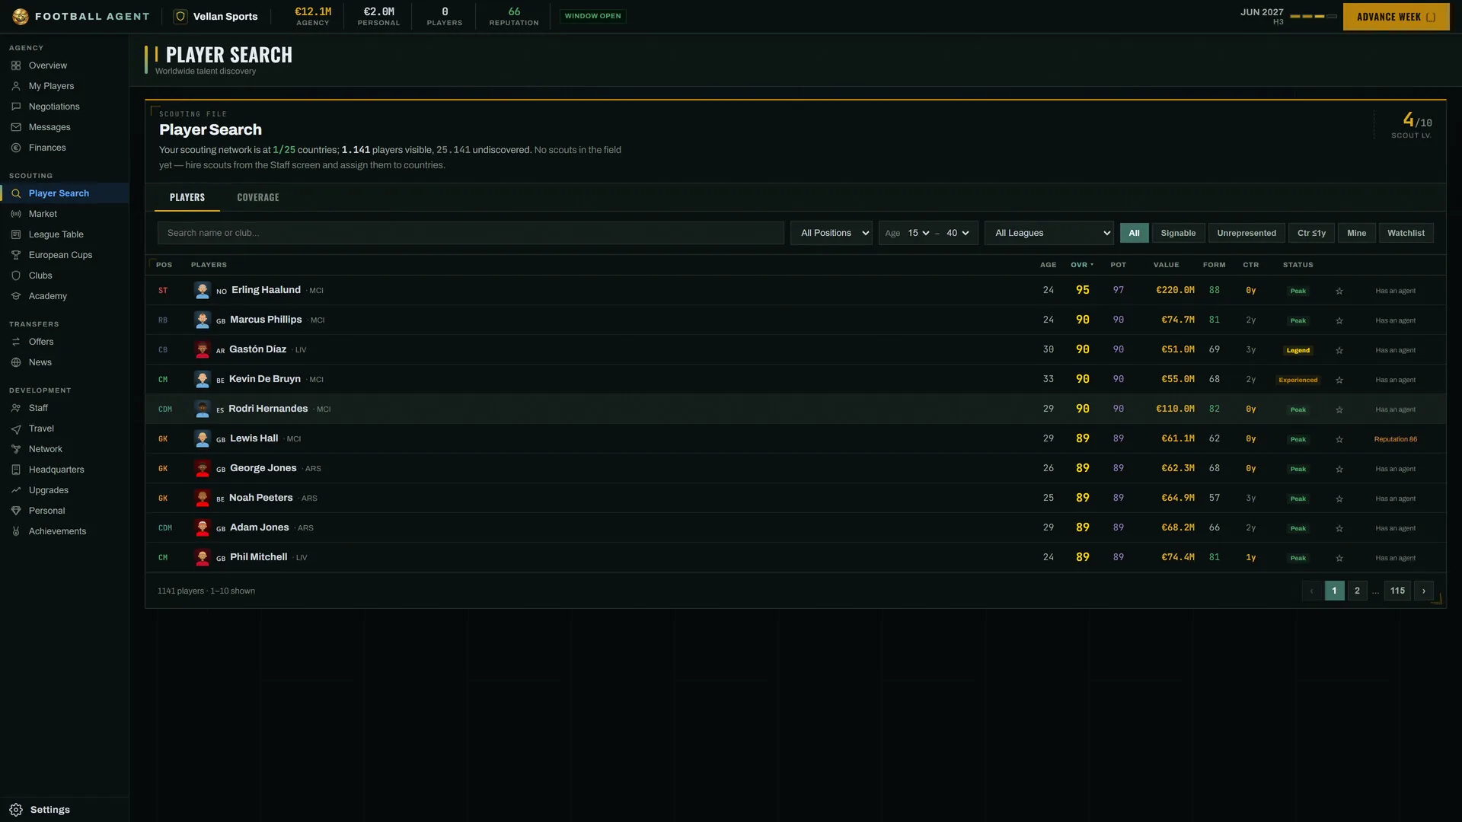Viewport: 1462px width, 822px height.
Task: Open the minimum age 15 dropdown
Action: coord(918,233)
